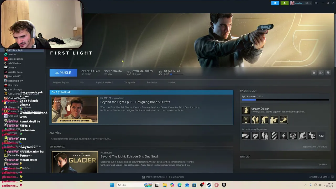Open File Explorer from the taskbar

tap(165, 185)
